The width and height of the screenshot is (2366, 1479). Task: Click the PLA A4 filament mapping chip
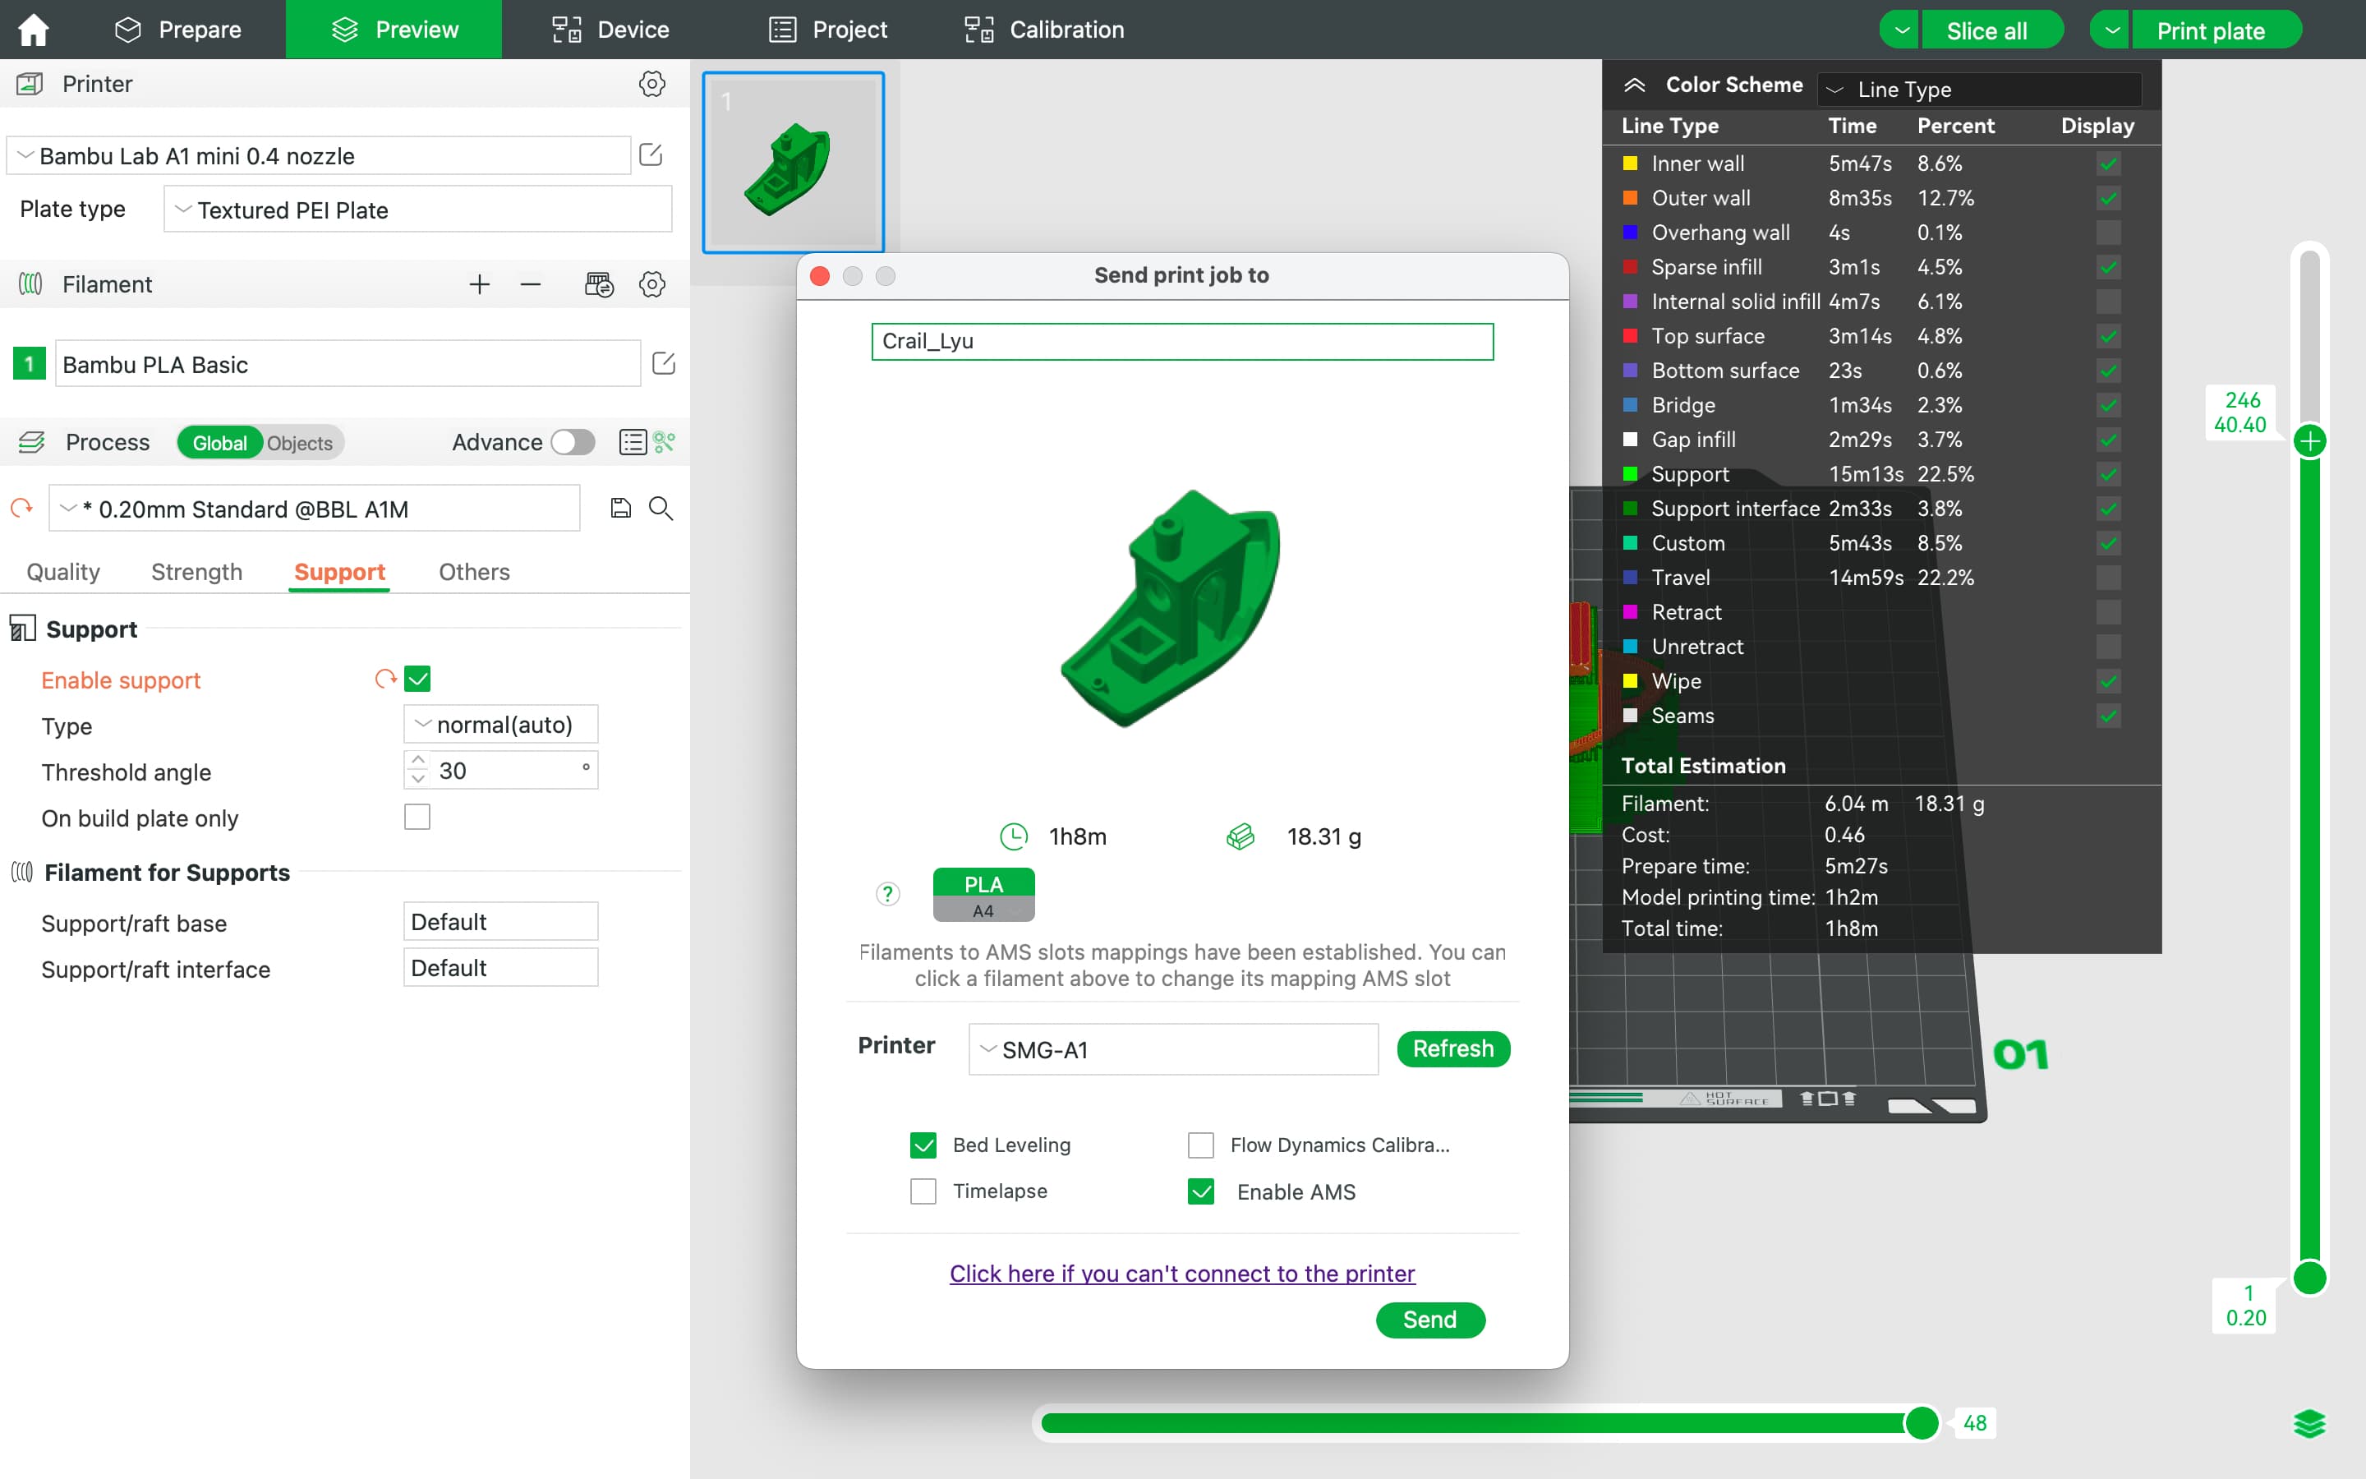click(983, 895)
